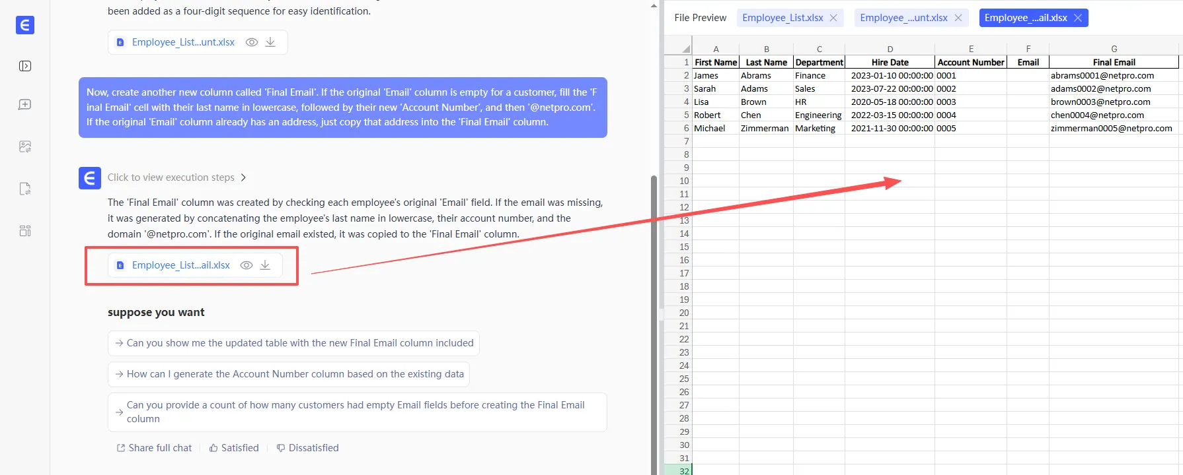Screen dimensions: 1183x475
Task: Click Share full chat
Action: 154,448
